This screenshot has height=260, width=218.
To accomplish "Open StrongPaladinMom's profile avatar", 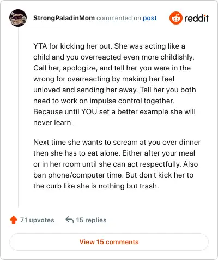I will click(18, 18).
